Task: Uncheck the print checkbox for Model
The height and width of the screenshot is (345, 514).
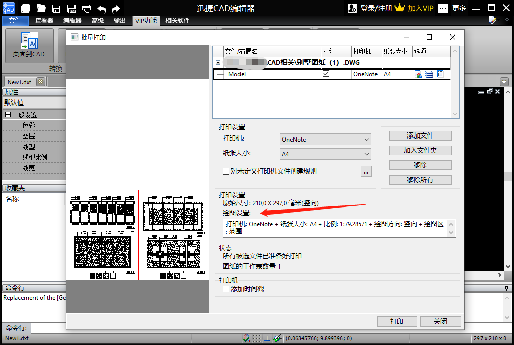Action: point(326,74)
